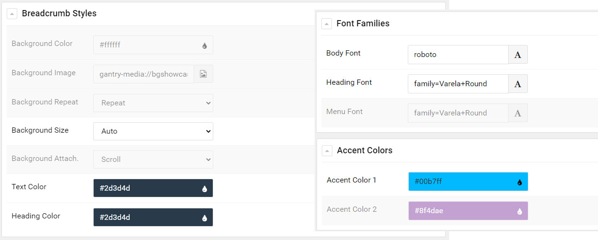Screen dimensions: 598x240
Task: Click the Font Families heading text
Action: coord(363,23)
